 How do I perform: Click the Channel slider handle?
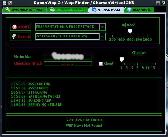[122, 60]
